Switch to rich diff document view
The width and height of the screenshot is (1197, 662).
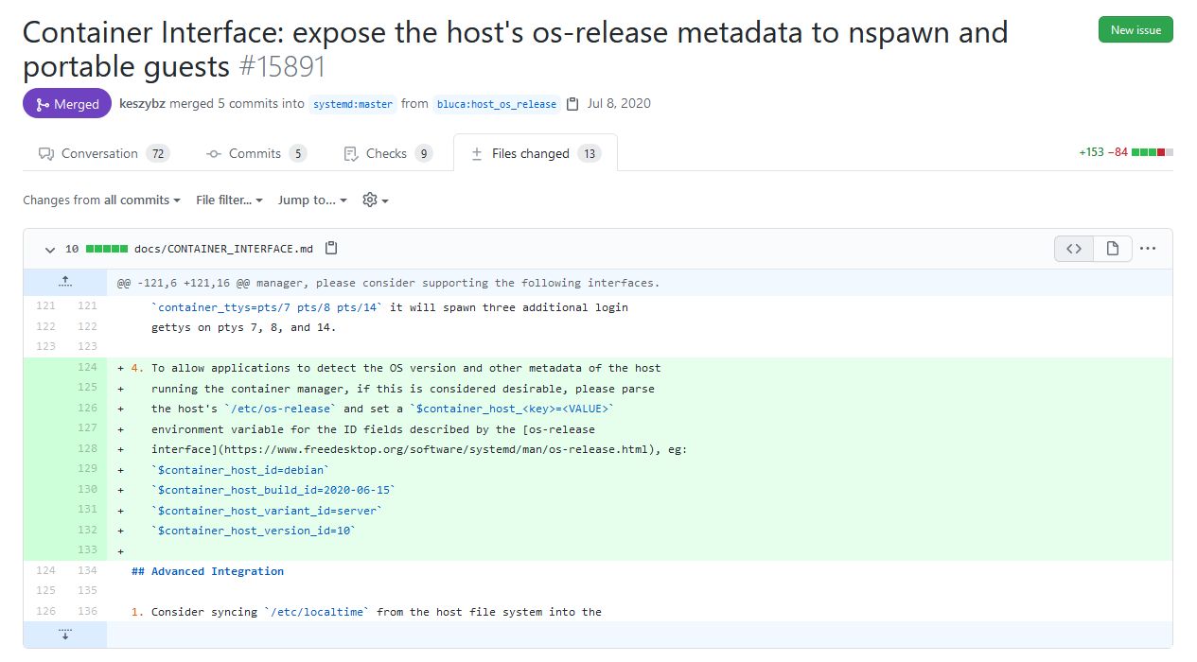click(1113, 249)
